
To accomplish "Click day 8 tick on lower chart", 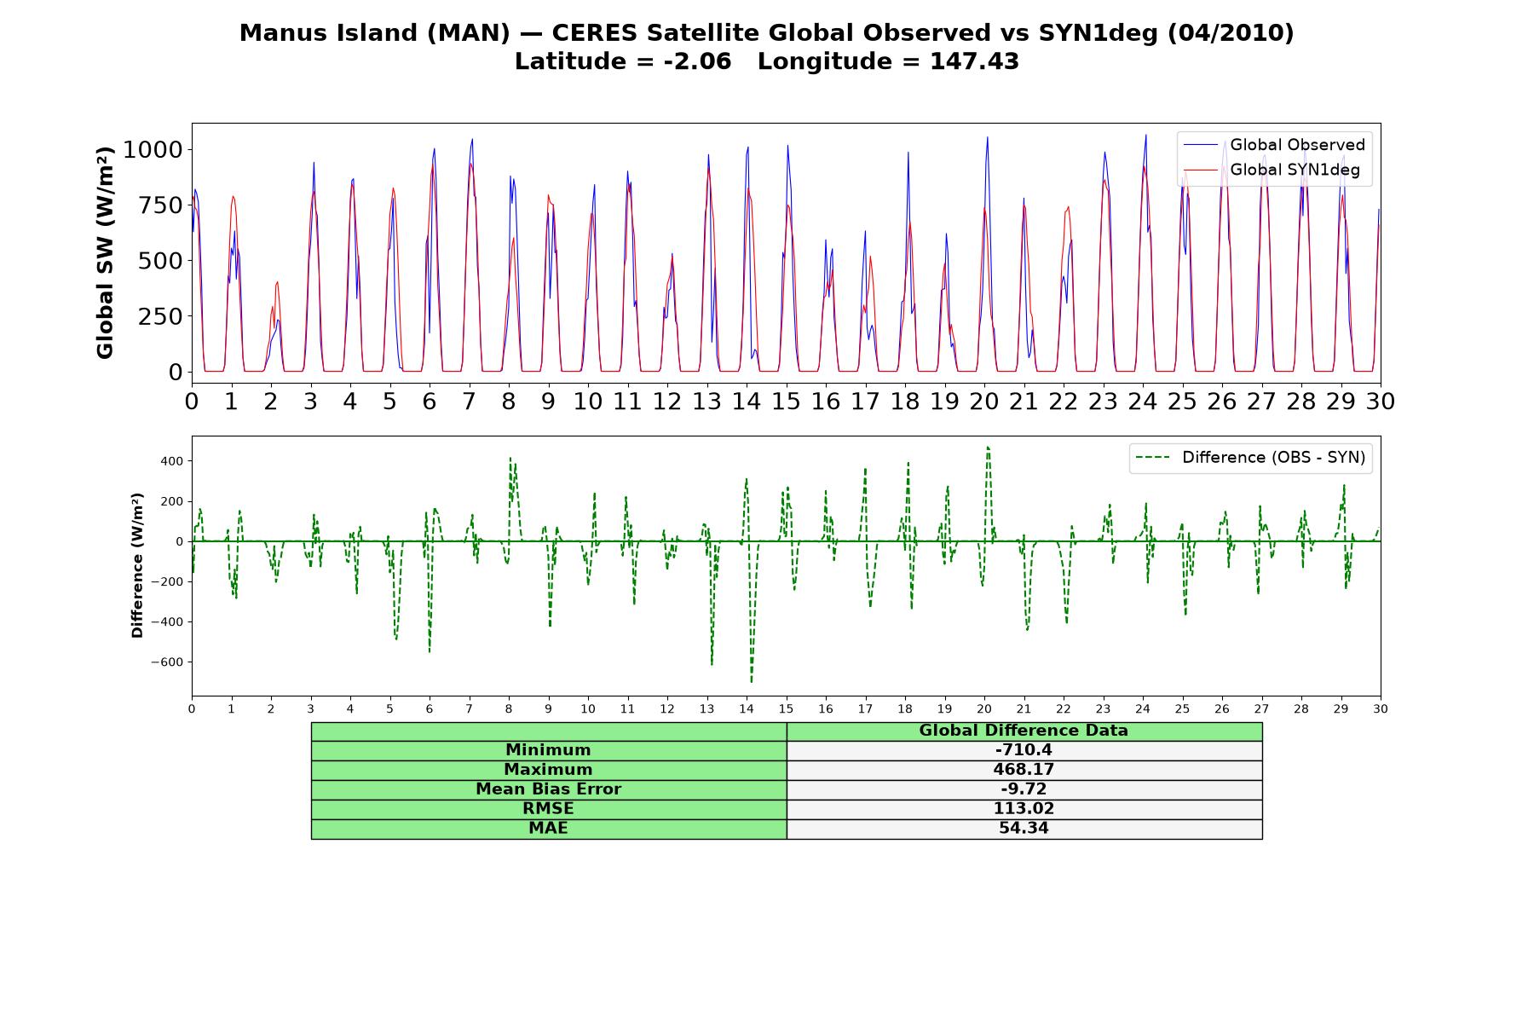I will click(509, 708).
